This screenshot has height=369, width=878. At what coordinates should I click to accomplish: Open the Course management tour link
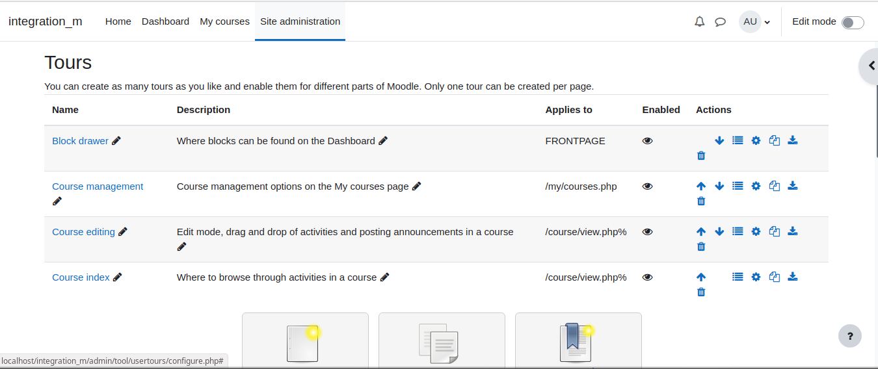pyautogui.click(x=98, y=186)
